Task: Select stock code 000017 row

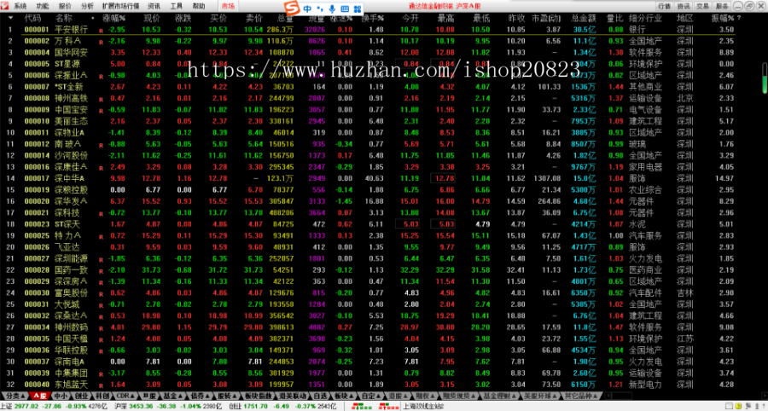Action: tap(37, 178)
